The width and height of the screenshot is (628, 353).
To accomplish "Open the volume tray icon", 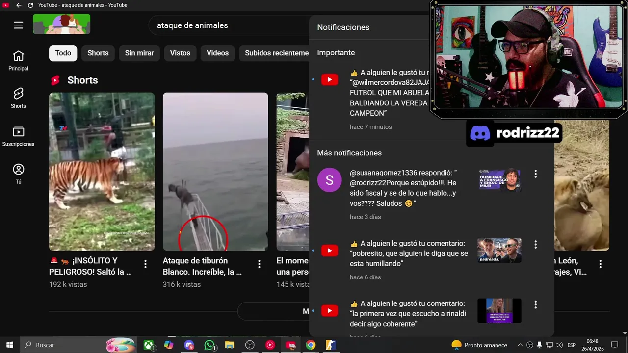I will coord(559,345).
